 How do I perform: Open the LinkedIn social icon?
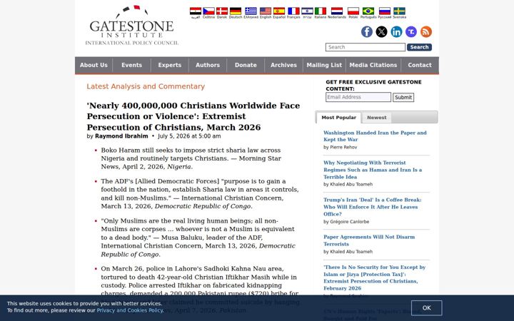click(396, 32)
